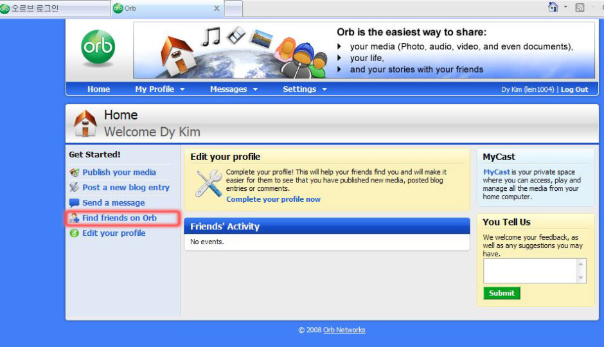Click the No events. text
This screenshot has width=604, height=347.
[x=207, y=242]
